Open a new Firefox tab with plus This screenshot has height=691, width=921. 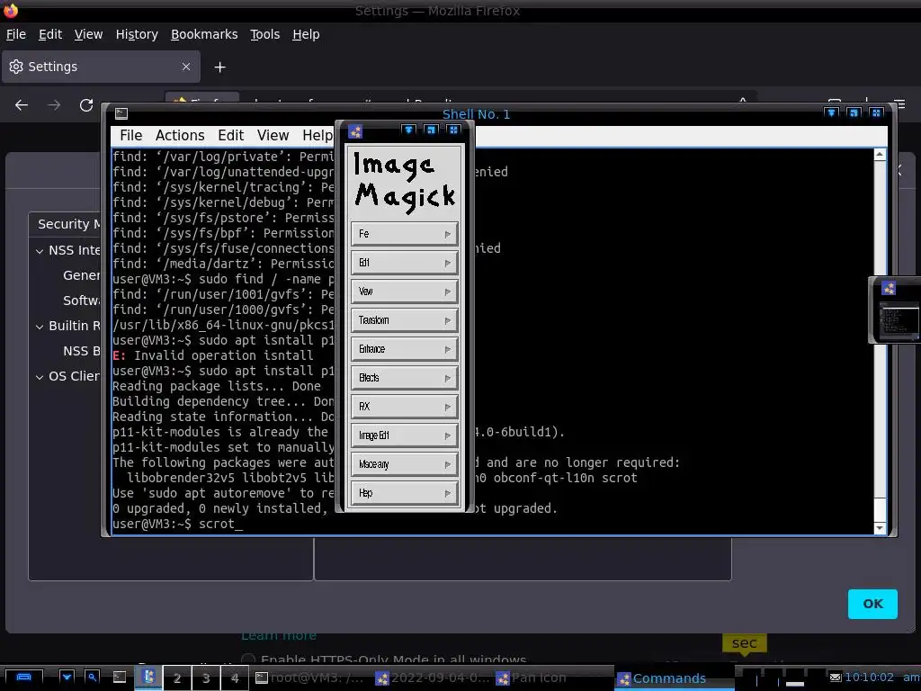point(219,67)
